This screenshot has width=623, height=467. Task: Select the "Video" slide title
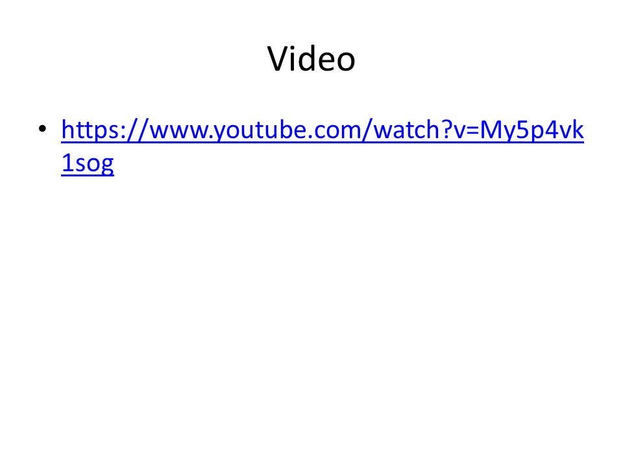311,59
